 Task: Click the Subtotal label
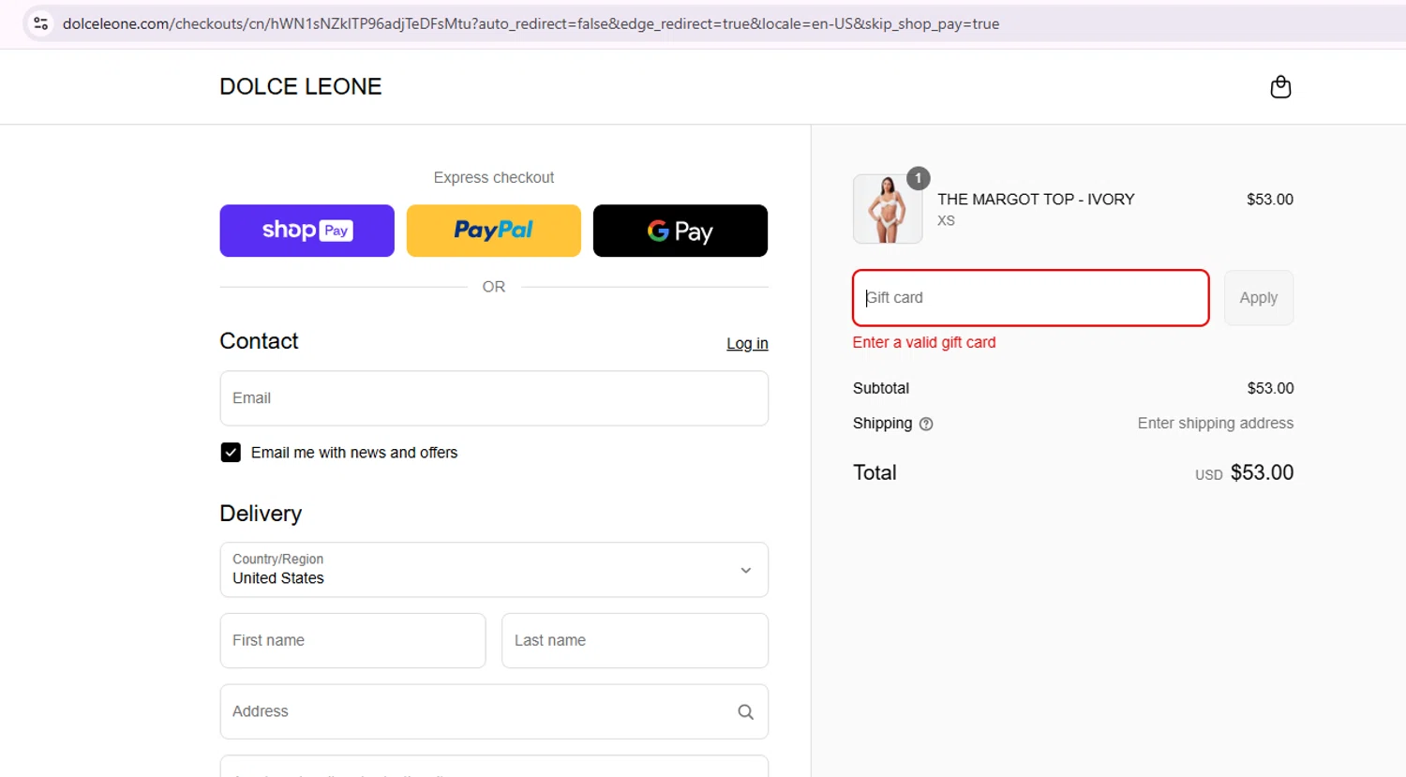coord(881,388)
